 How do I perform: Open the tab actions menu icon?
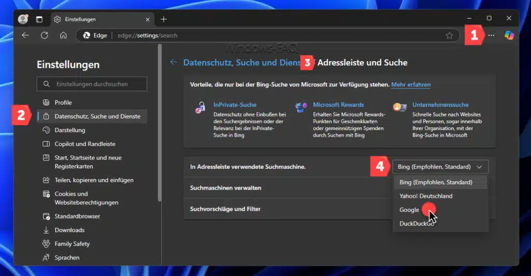tap(39, 19)
